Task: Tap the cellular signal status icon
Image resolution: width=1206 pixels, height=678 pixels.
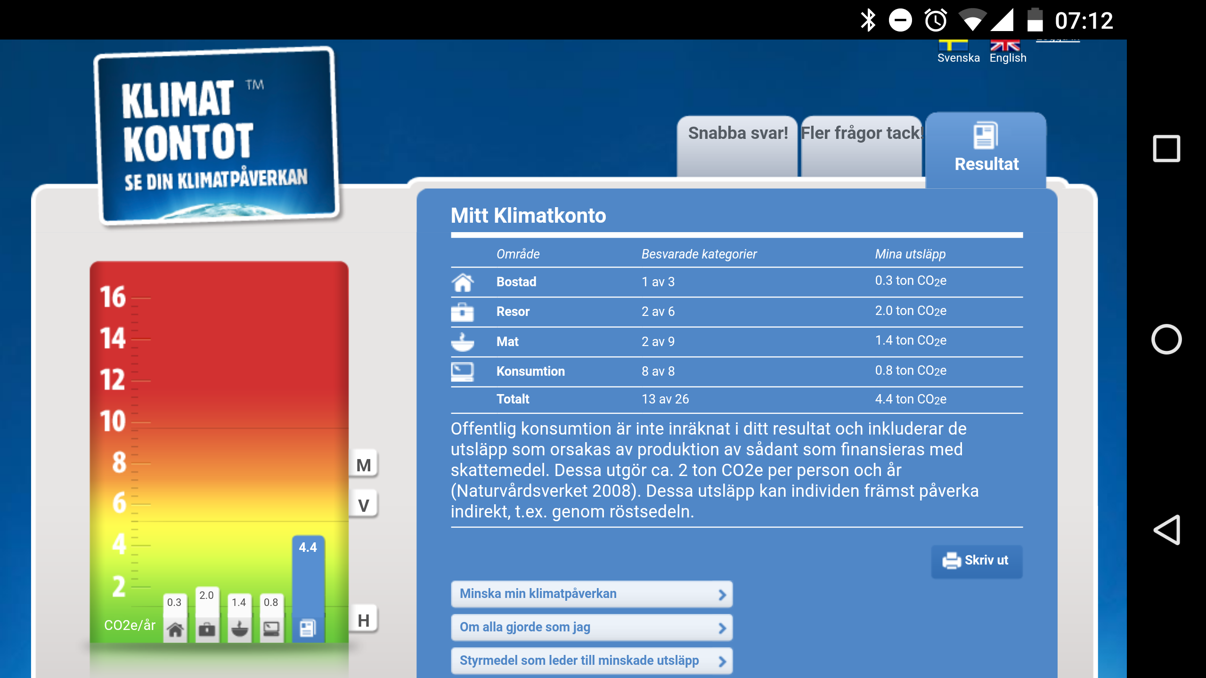Action: 1002,20
